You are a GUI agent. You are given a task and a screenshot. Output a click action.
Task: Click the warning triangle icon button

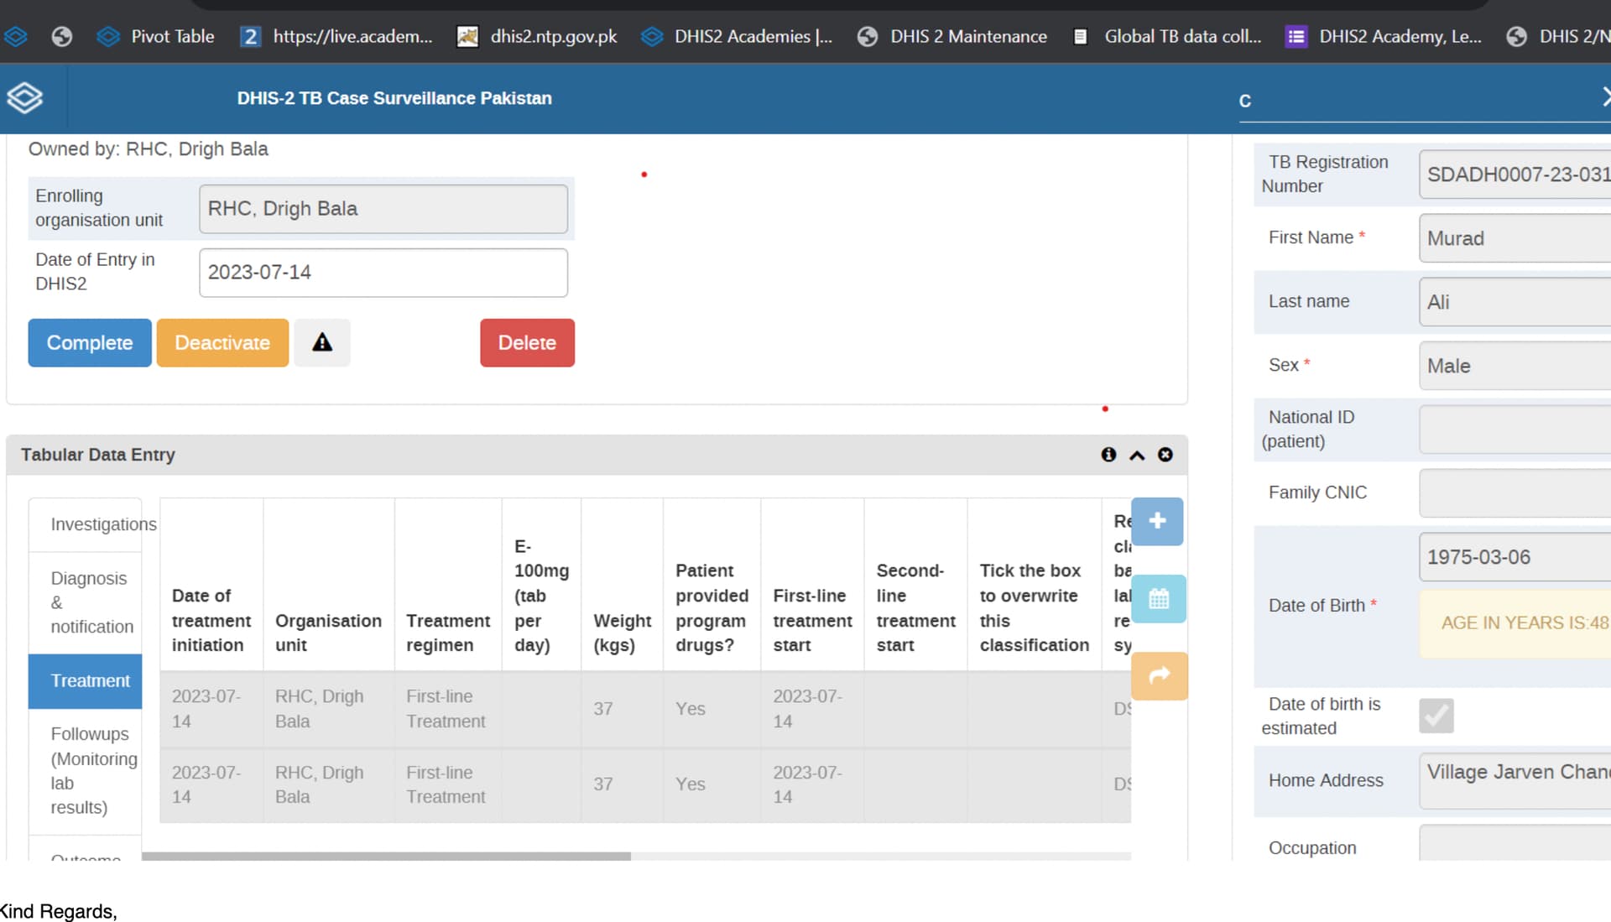click(x=322, y=342)
